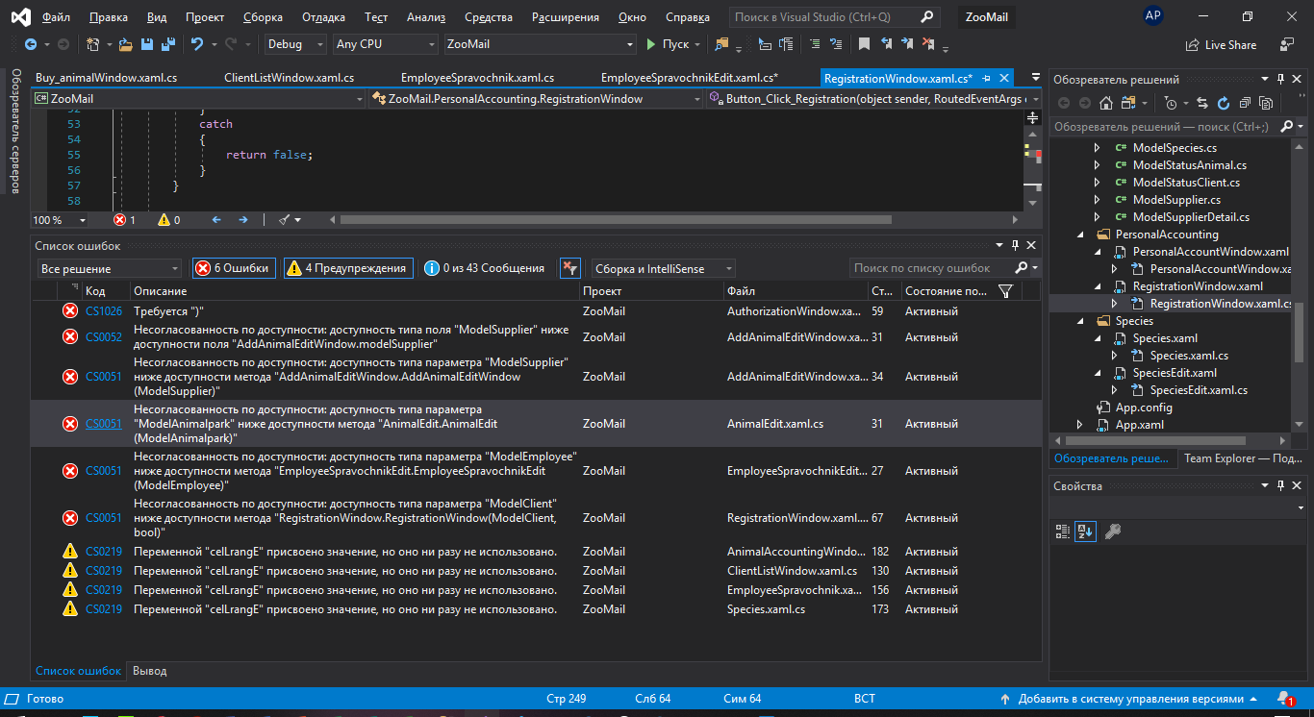The image size is (1314, 717).
Task: Create a new project via toolbar icon
Action: pyautogui.click(x=92, y=44)
